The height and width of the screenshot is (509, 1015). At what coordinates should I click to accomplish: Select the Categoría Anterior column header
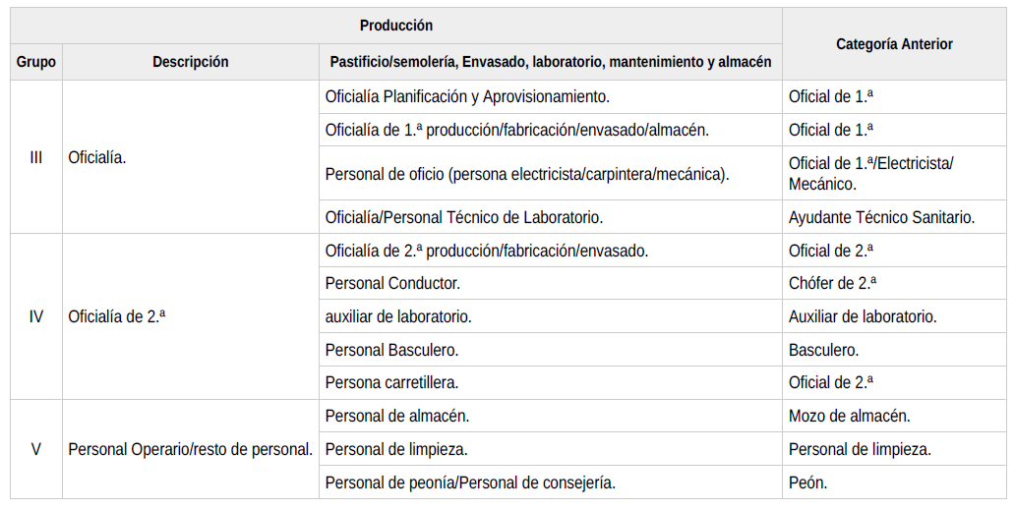coord(894,44)
